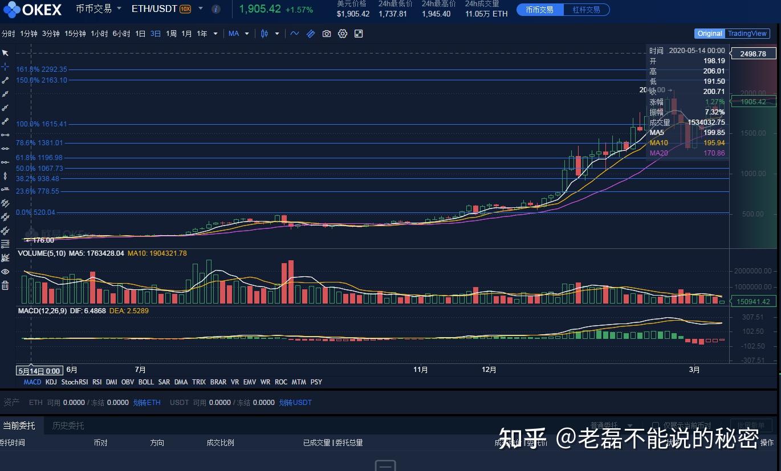Select 币币交易 in the blue pill toggle

540,10
